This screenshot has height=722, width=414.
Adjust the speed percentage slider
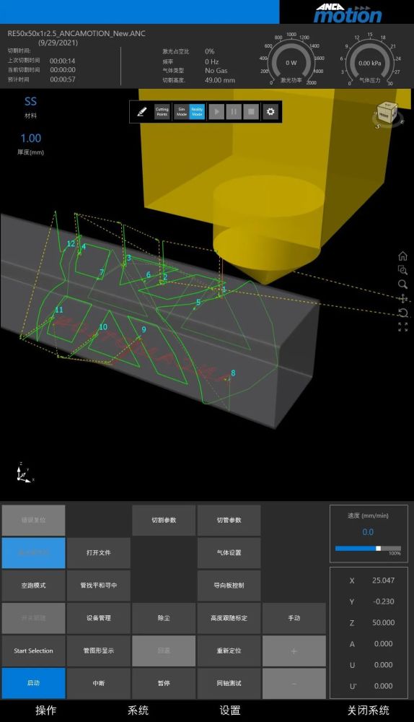point(368,549)
